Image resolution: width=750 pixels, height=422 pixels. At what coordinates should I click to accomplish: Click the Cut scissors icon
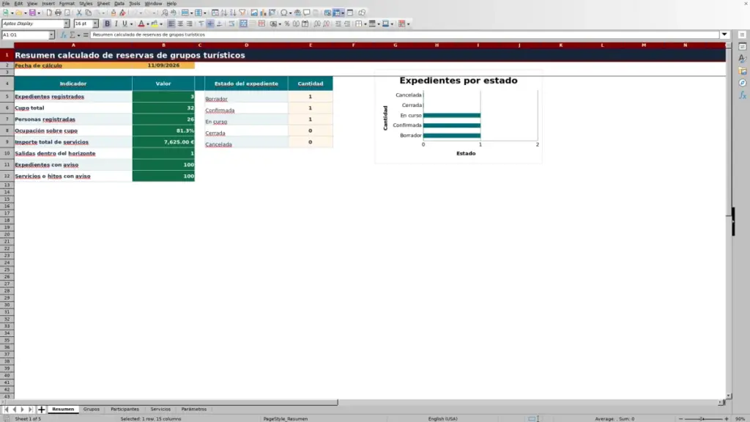(79, 12)
